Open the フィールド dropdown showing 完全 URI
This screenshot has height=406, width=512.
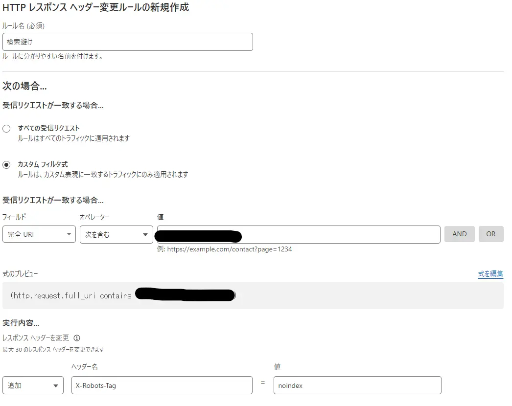pyautogui.click(x=39, y=234)
